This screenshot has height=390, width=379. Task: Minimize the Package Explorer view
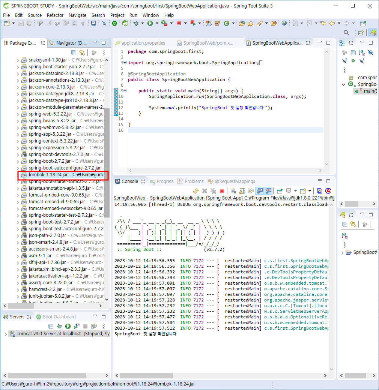(95, 42)
